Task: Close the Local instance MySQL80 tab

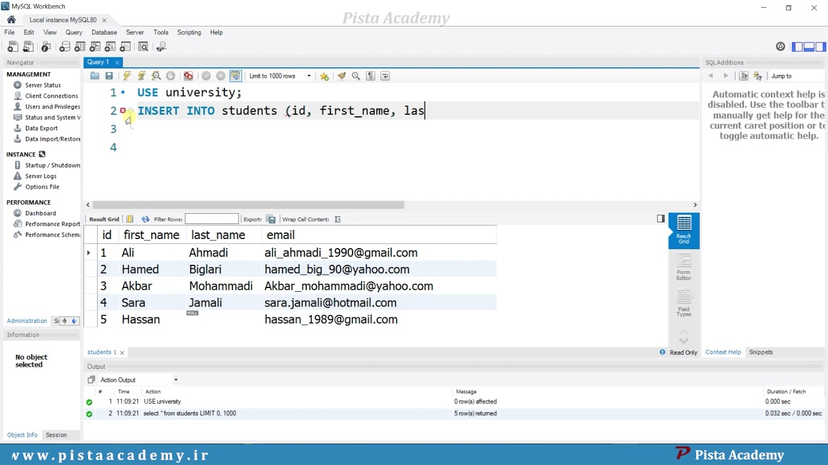Action: pos(104,20)
